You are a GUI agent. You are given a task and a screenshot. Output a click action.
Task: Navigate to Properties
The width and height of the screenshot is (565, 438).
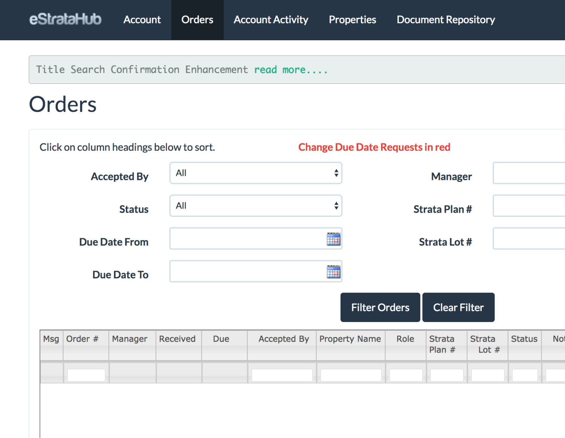point(352,20)
